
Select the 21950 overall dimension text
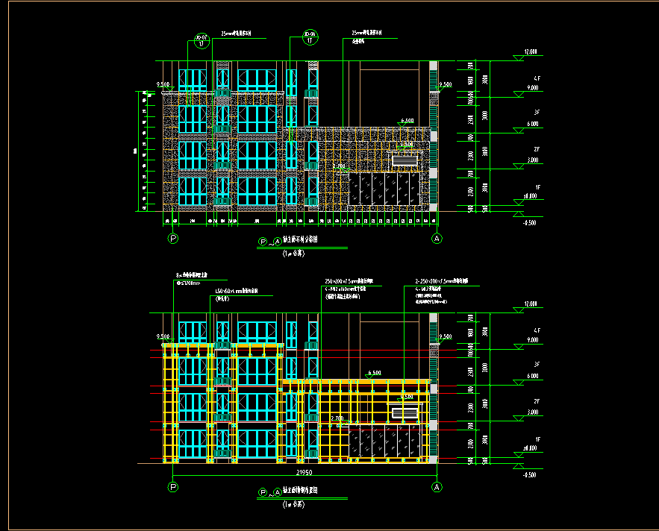(x=304, y=472)
